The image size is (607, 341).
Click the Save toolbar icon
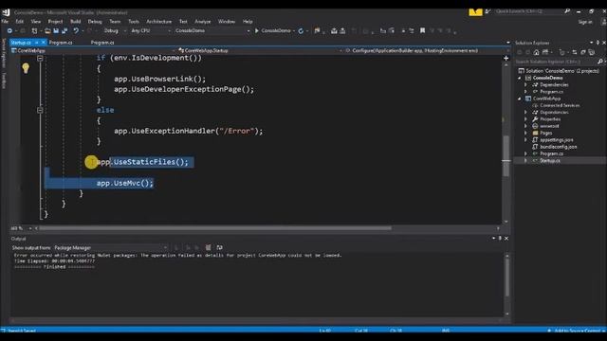point(56,31)
